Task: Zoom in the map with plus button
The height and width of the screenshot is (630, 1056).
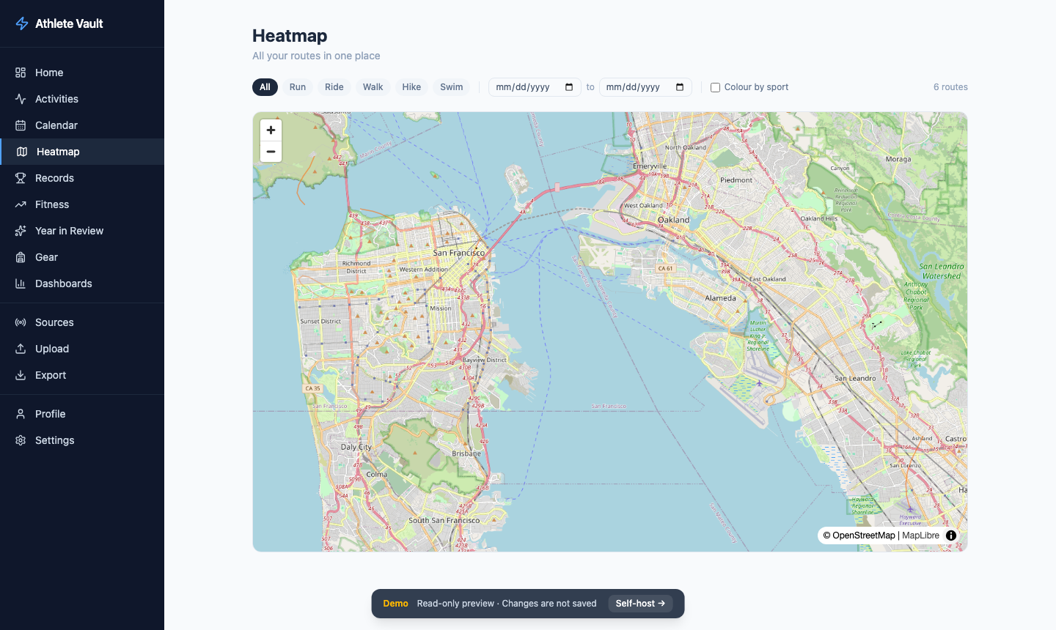Action: pos(271,130)
